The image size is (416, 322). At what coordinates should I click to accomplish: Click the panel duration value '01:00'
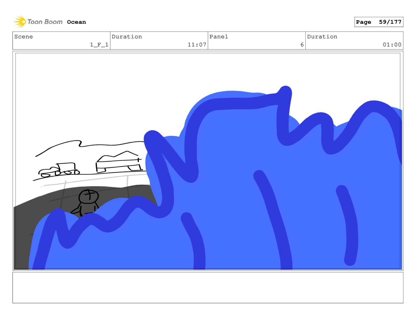[x=392, y=45]
